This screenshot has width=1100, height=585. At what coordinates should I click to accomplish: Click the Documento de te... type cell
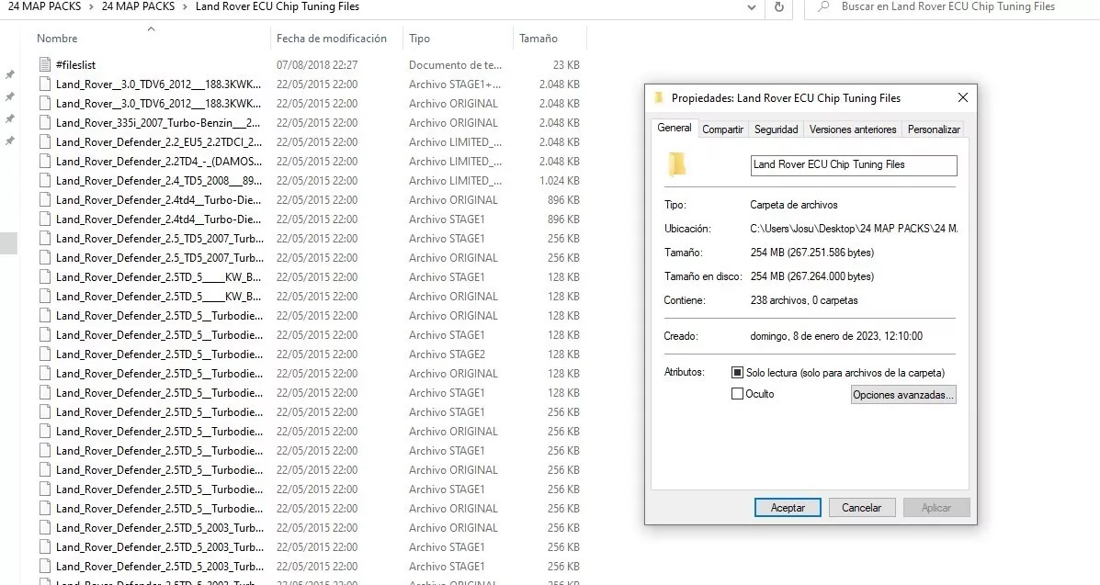point(455,64)
